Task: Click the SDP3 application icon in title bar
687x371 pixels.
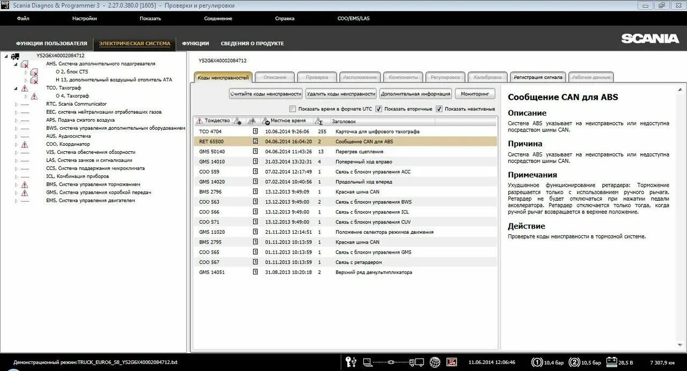Action: (x=5, y=5)
